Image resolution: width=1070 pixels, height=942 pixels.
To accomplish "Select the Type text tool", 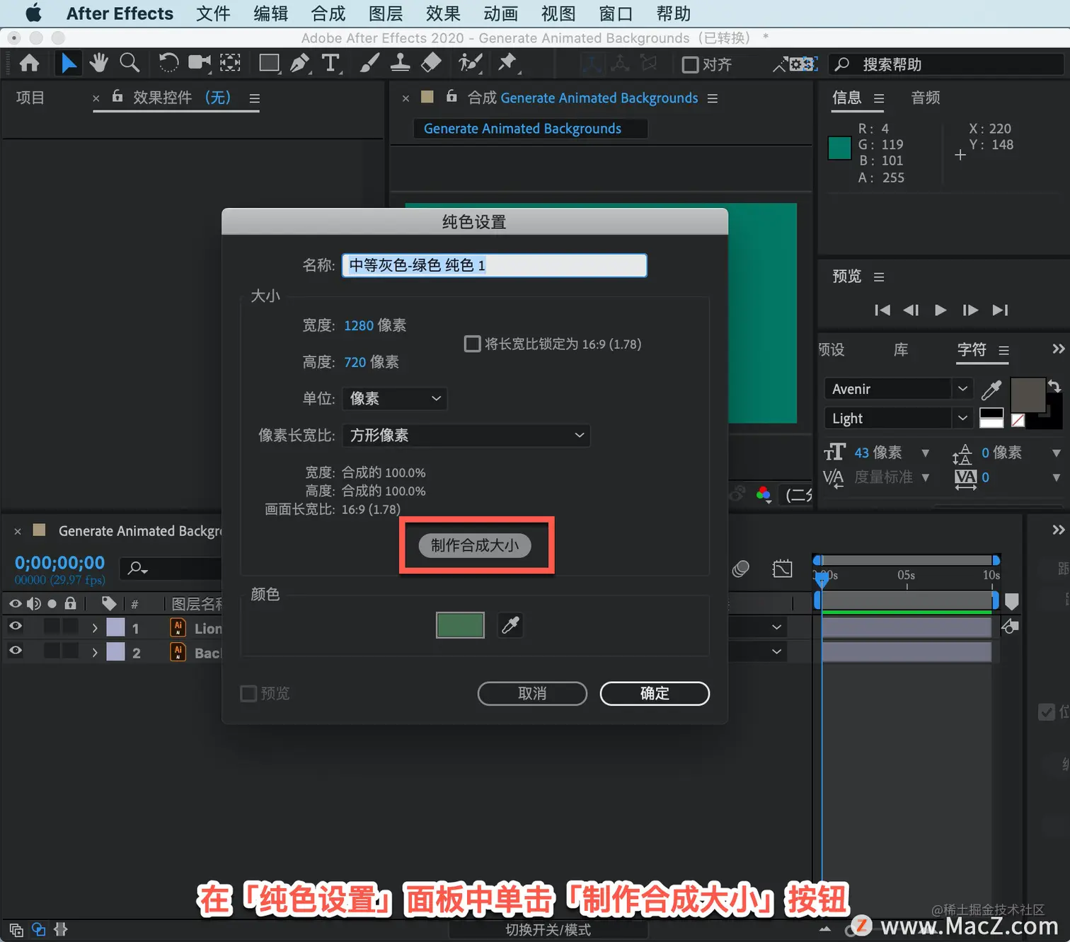I will point(330,64).
